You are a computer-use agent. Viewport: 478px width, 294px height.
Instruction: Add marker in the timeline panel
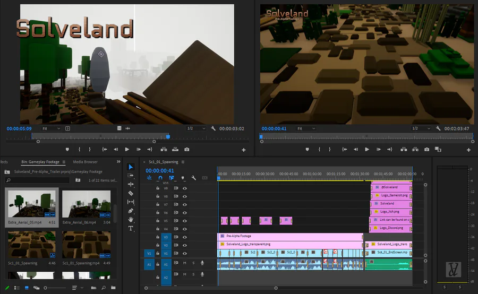(183, 178)
